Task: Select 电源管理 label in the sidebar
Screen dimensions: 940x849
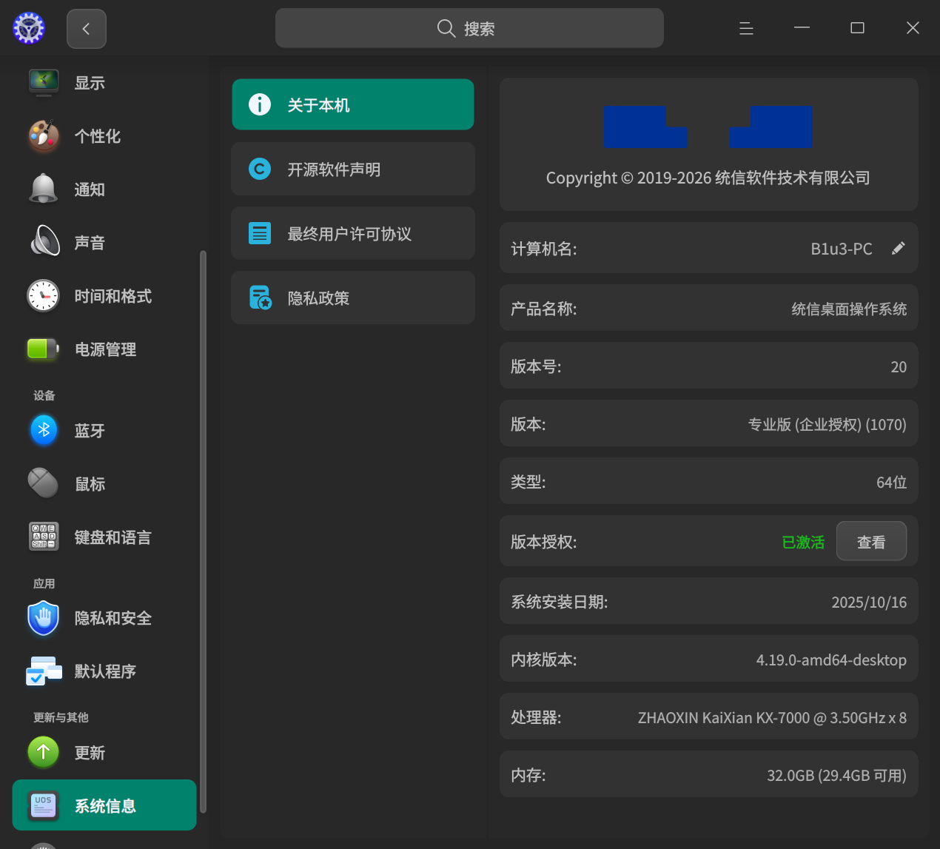Action: point(105,349)
